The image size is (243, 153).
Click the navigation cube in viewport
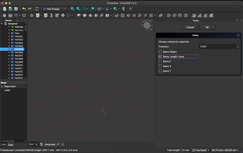[x=147, y=25]
